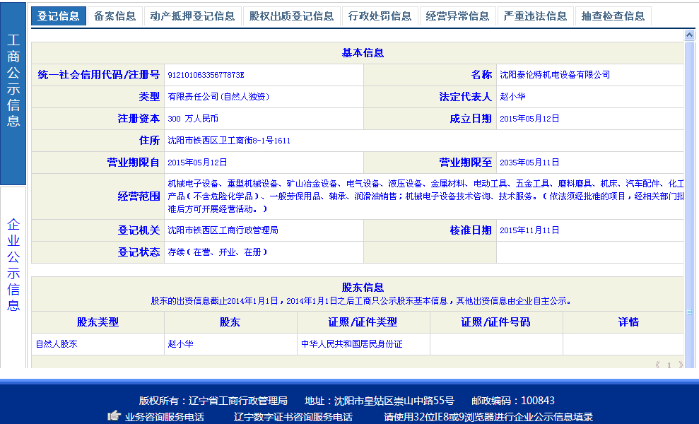Open the 工商公示信息 side panel
Screen dimensions: 699x424
13,80
